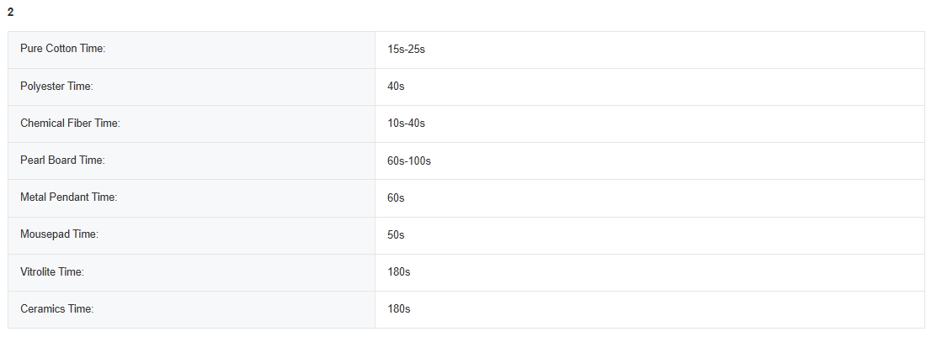Click the Vitrolite Time label
Screen dimensions: 937x342
52,271
